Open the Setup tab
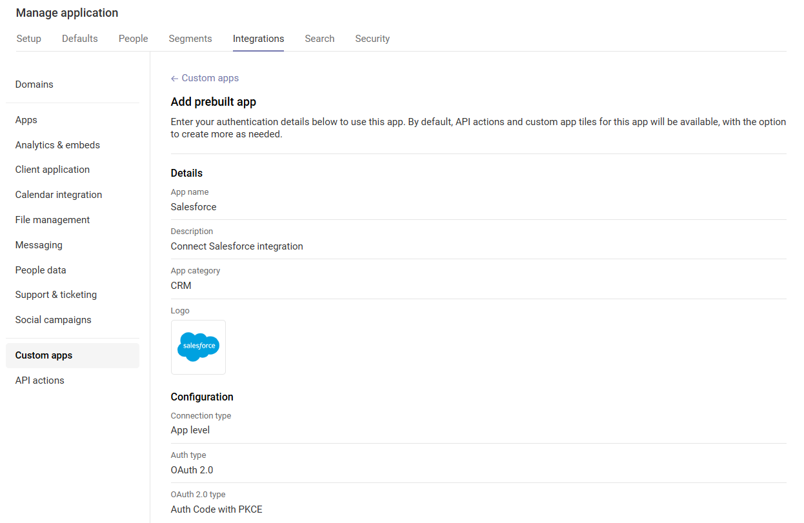Screen dimensions: 804x523 pyautogui.click(x=28, y=39)
